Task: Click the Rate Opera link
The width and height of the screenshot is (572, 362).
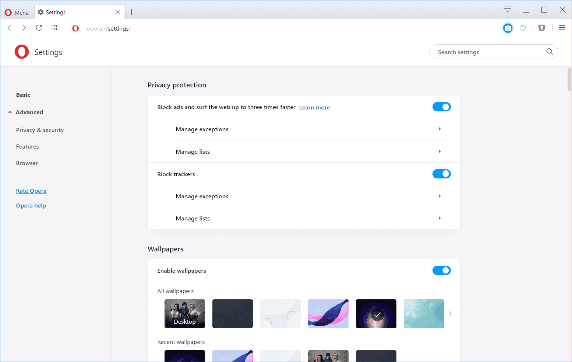Action: point(31,191)
